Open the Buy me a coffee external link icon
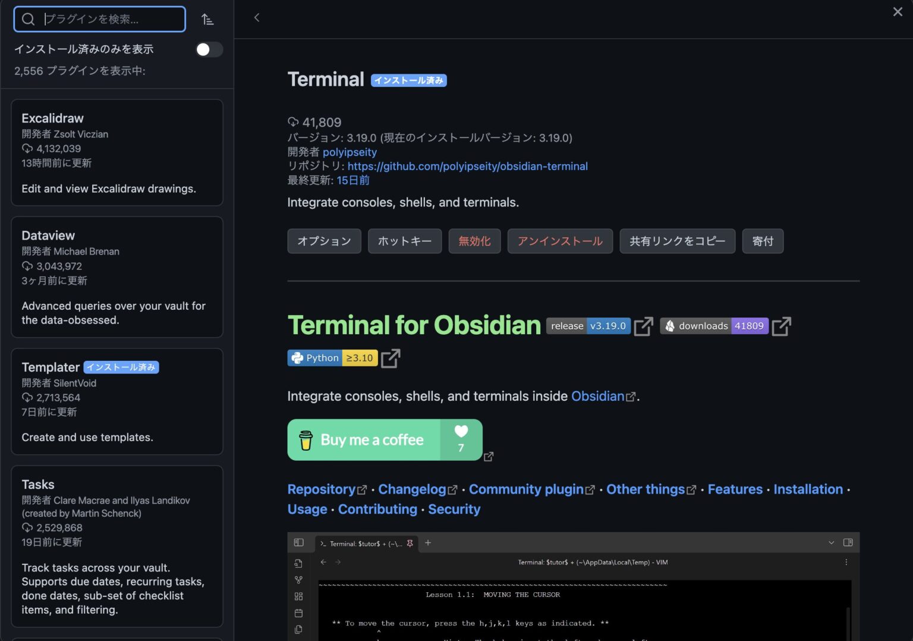The height and width of the screenshot is (641, 913). coord(489,457)
